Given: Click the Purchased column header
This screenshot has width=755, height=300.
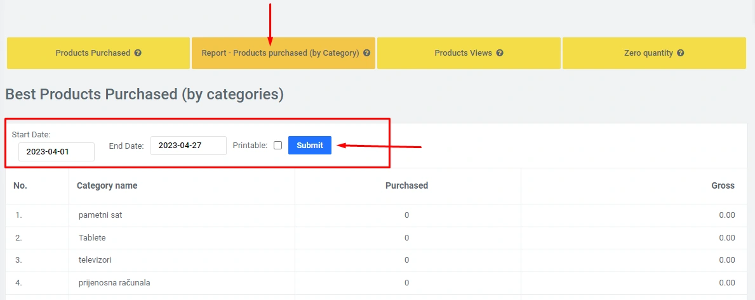Looking at the screenshot, I should [406, 186].
